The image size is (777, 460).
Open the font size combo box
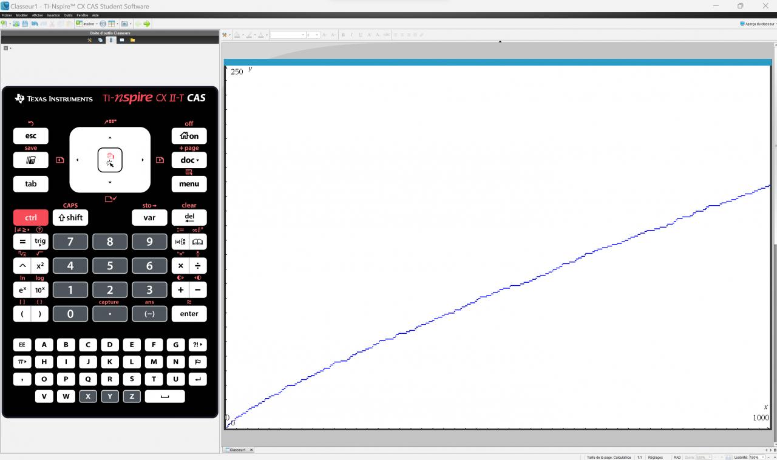coord(313,35)
